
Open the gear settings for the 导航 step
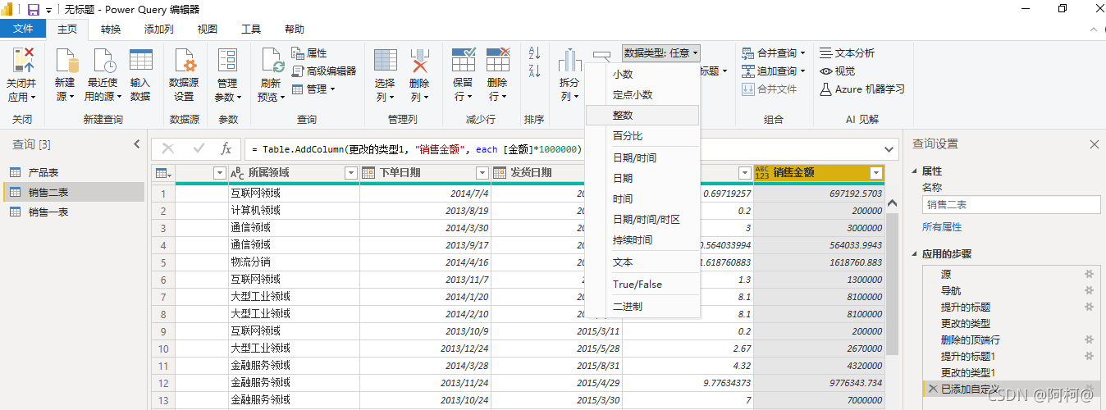(x=1090, y=290)
